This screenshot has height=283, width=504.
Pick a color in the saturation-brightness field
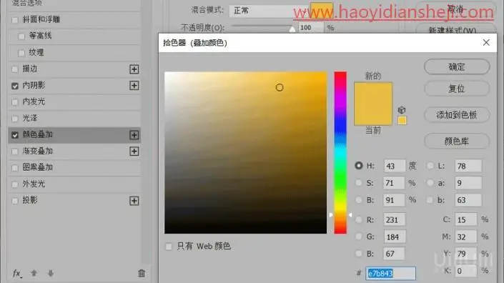[x=246, y=153]
